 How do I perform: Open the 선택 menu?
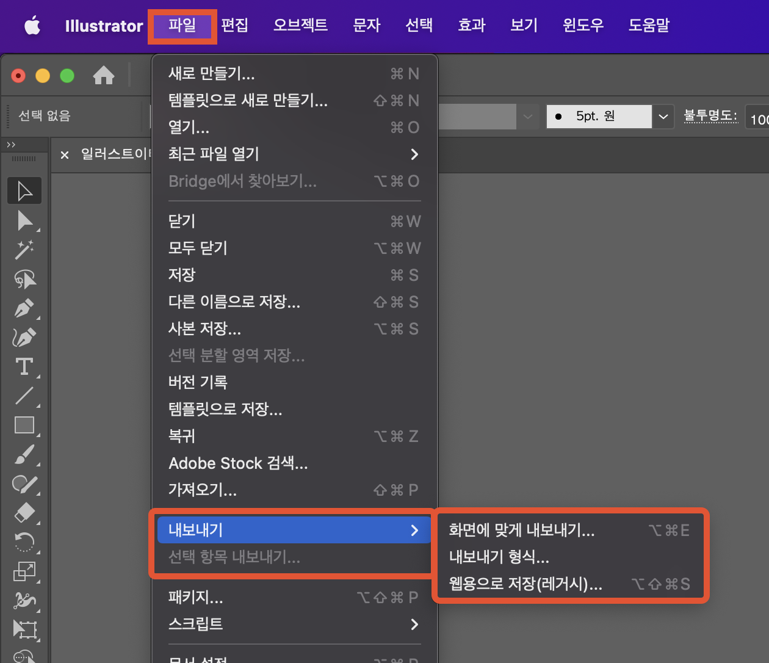click(419, 26)
